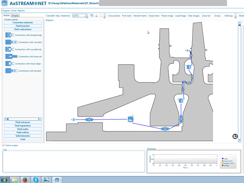Click diagram scroll up arrow

(x=239, y=23)
